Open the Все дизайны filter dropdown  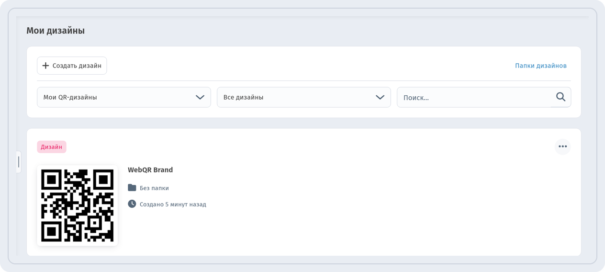coord(304,97)
